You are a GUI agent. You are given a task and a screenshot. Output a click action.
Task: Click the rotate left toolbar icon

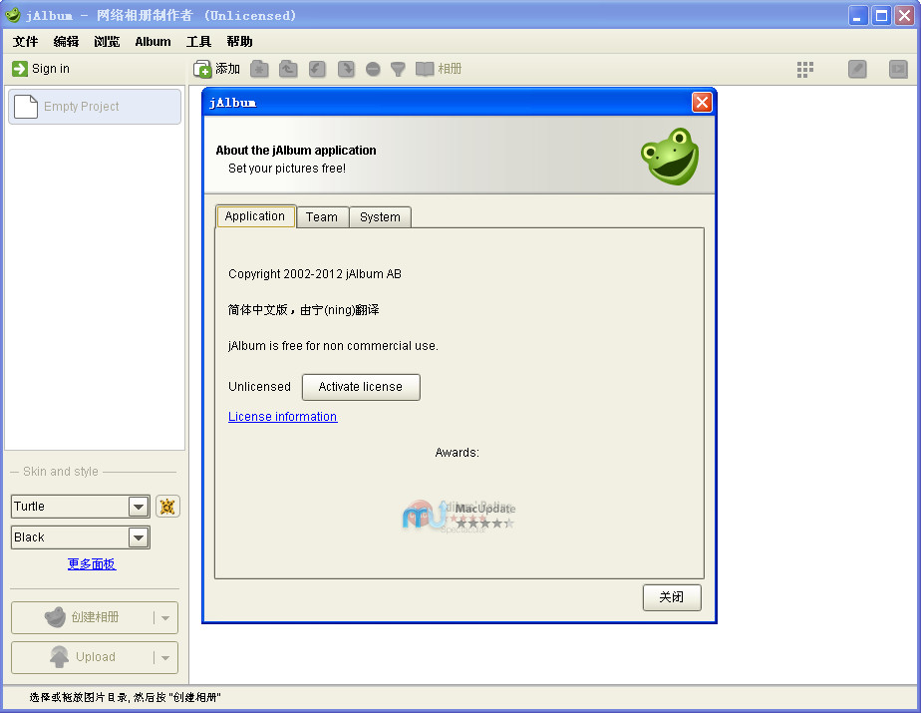tap(317, 69)
